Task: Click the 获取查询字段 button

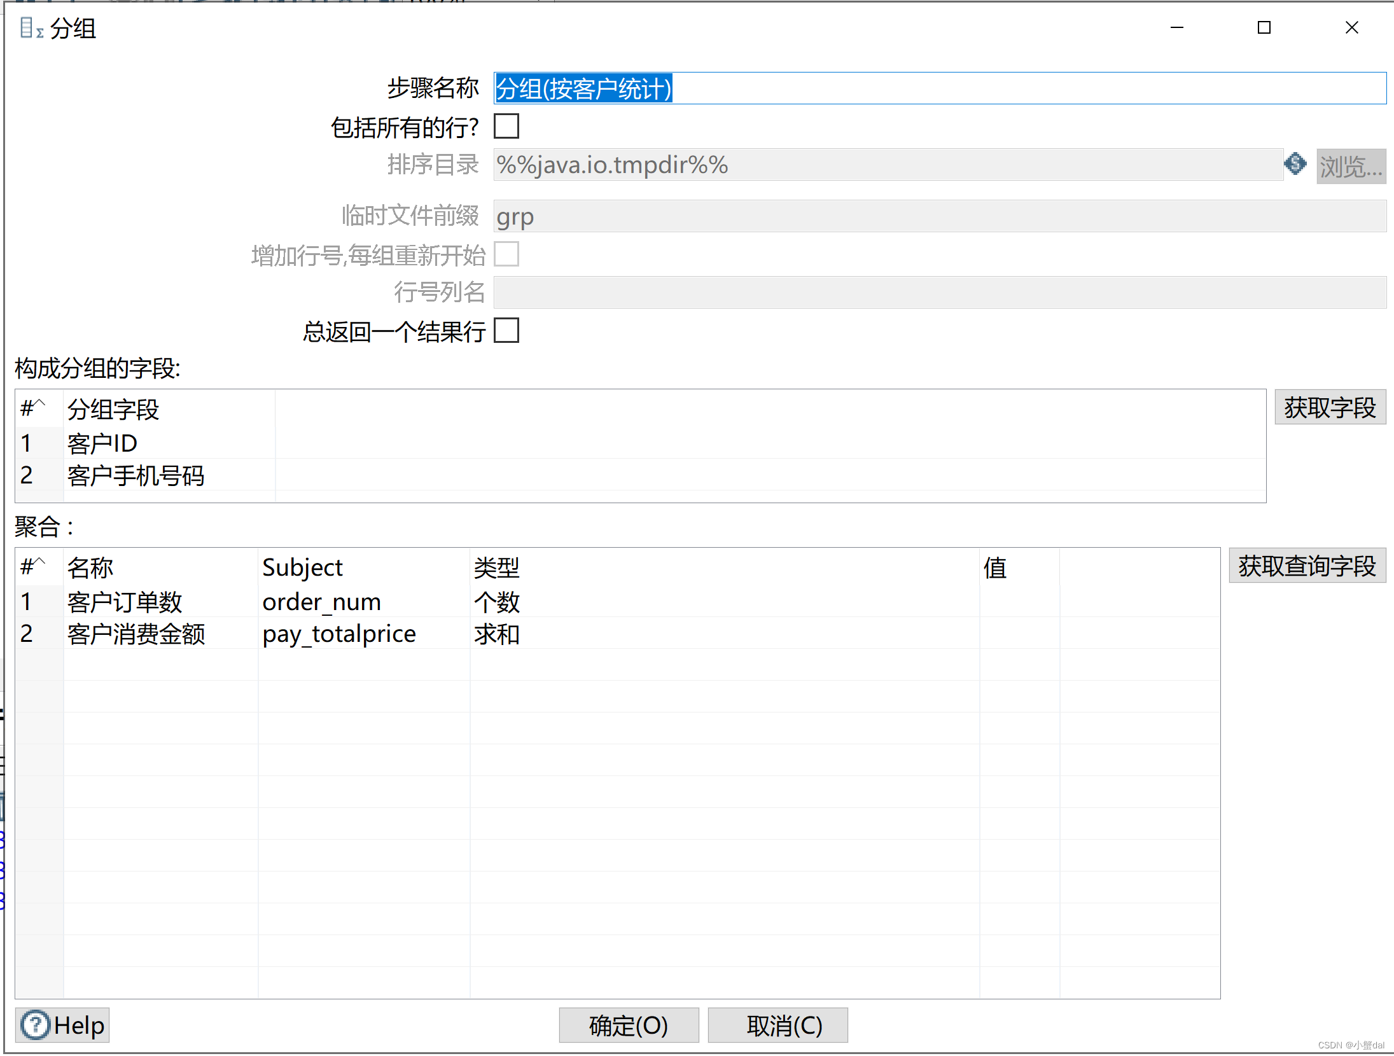Action: click(x=1307, y=566)
